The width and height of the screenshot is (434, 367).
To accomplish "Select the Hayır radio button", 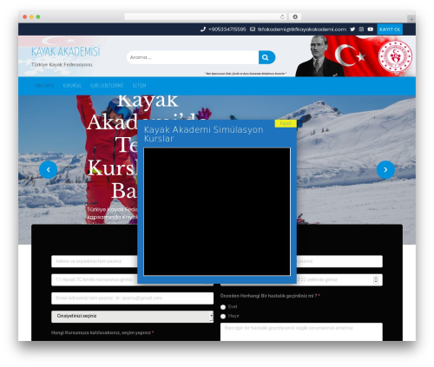I will click(223, 317).
